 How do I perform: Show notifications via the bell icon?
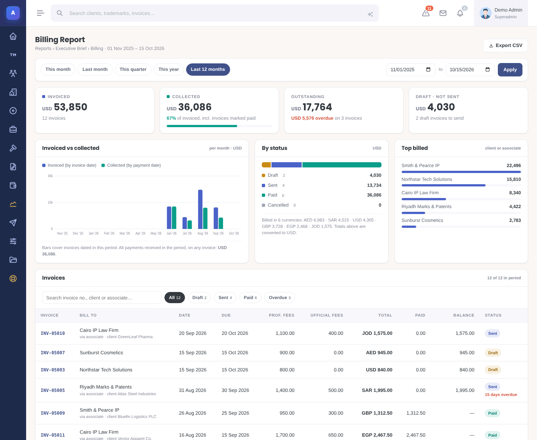pos(460,13)
